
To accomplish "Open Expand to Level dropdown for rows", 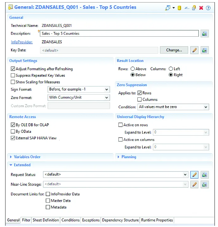I will click(x=181, y=132).
